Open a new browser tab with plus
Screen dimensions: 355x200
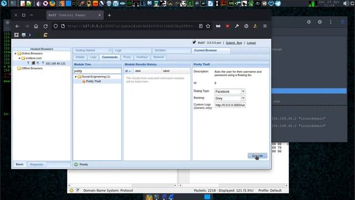[x=109, y=16]
